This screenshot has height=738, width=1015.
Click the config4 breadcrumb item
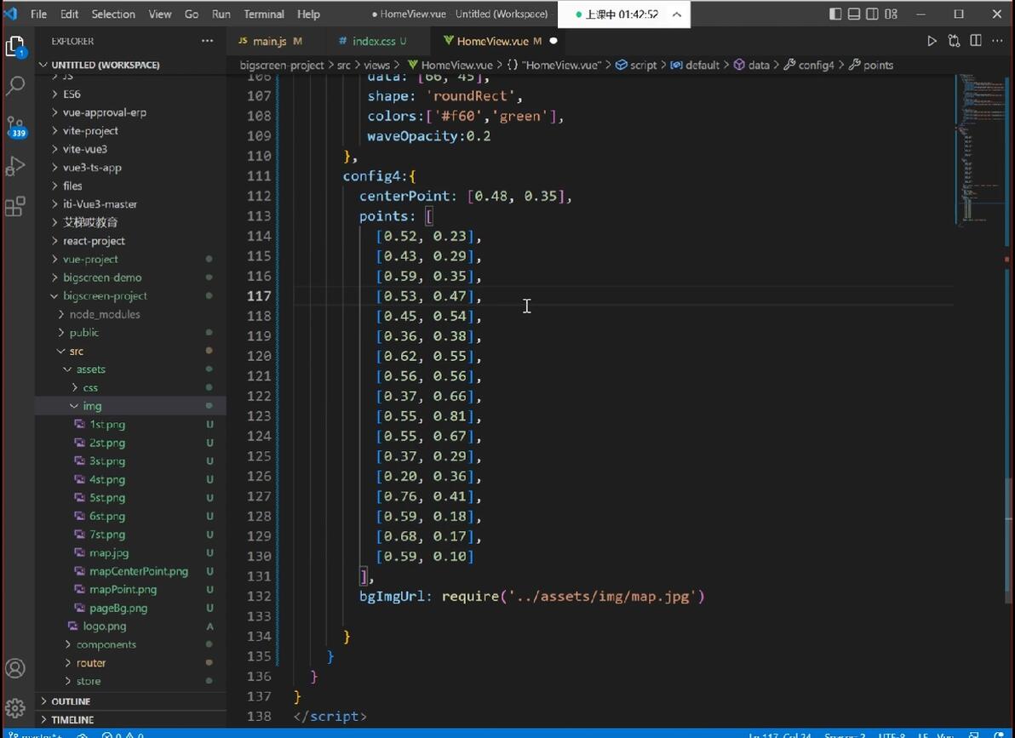click(x=816, y=65)
